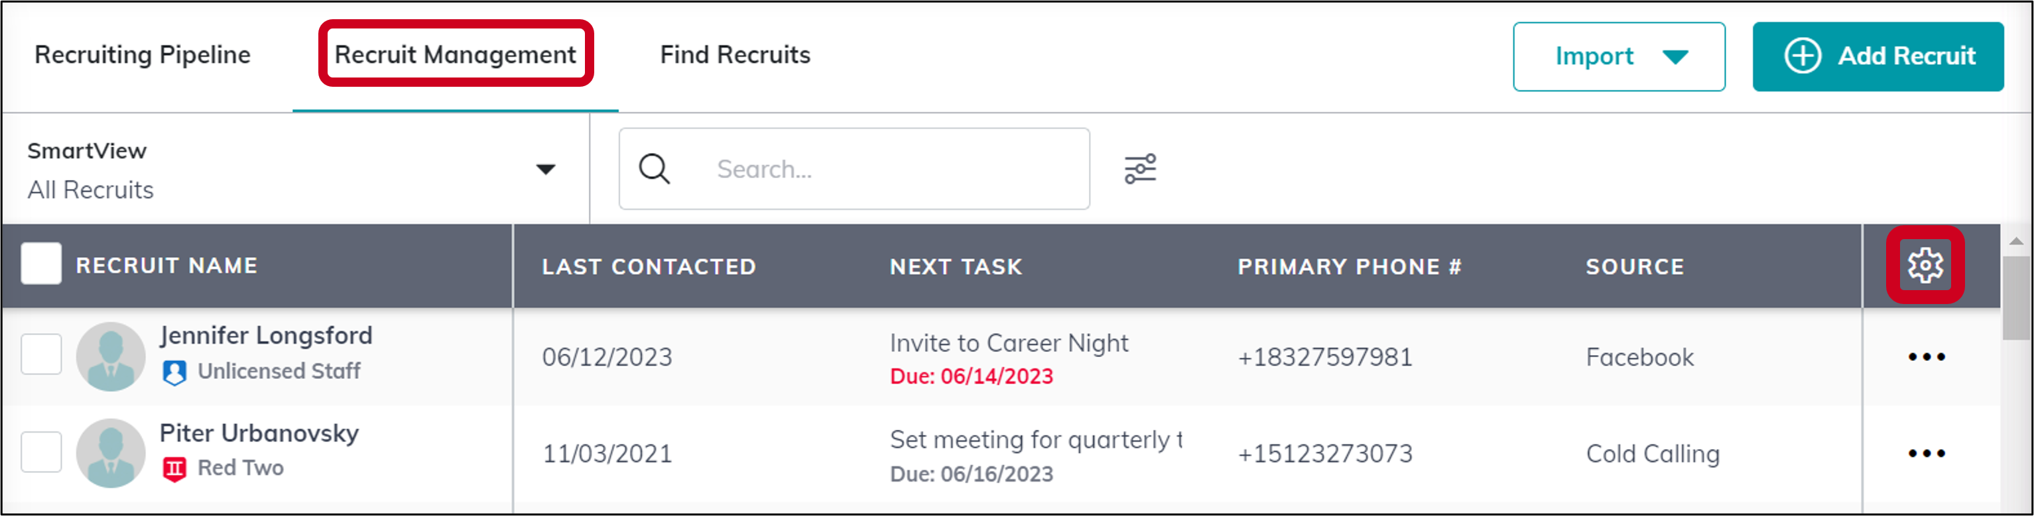
Task: Click the Add Recruit button
Action: pos(1879,56)
